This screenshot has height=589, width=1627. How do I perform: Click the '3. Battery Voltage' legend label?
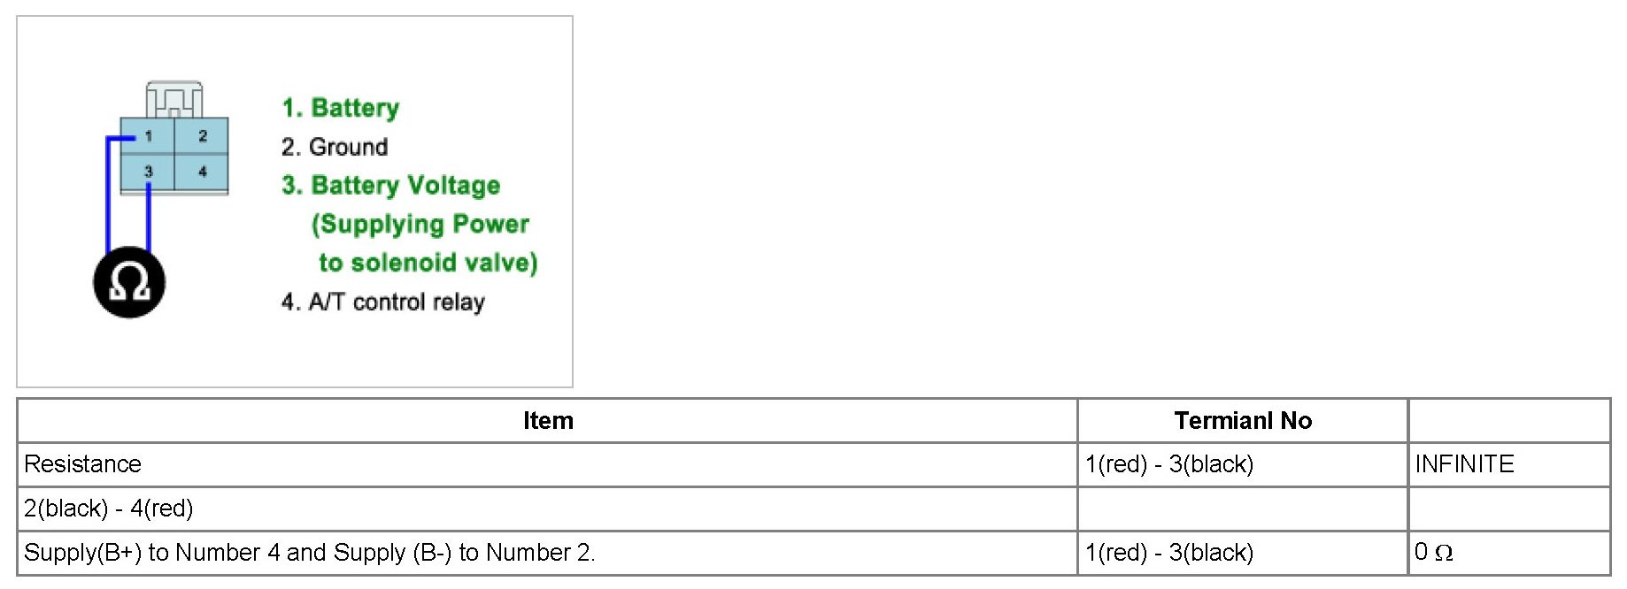(390, 186)
